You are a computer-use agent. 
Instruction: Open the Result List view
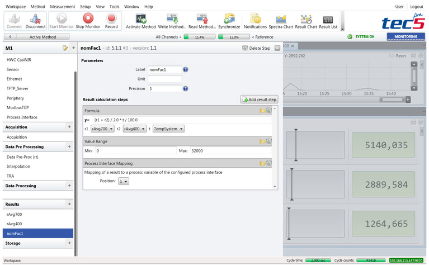tap(328, 21)
